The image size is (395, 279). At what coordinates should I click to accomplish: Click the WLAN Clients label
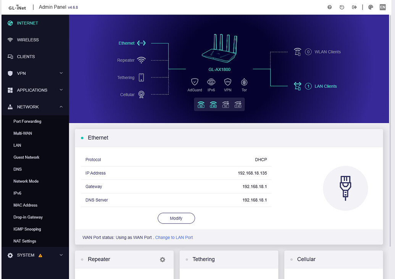[327, 52]
